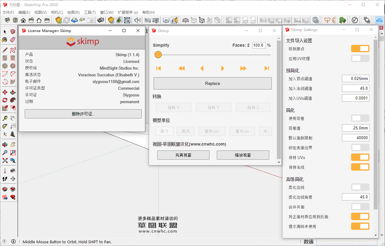
Task: Enable the 应用UV纹理 switch
Action: tap(360, 58)
